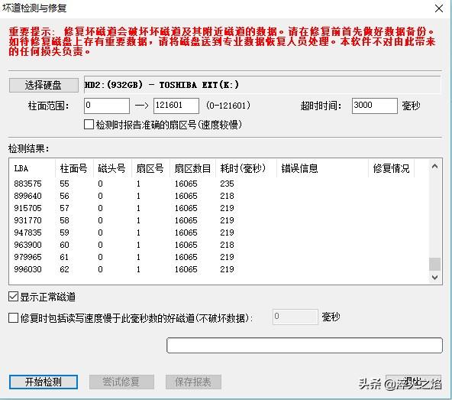This screenshot has height=400, width=452.
Task: Click the 选择硬盘 button
Action: (x=44, y=85)
